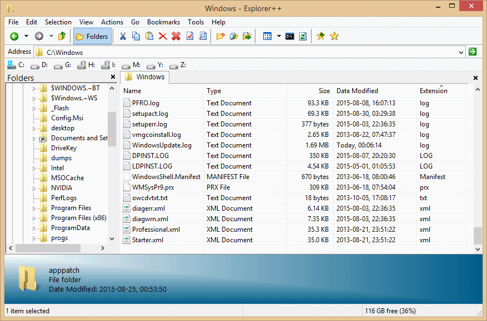Open the Search files magnifier icon
Screen dimensions: 487x321
click(x=203, y=37)
